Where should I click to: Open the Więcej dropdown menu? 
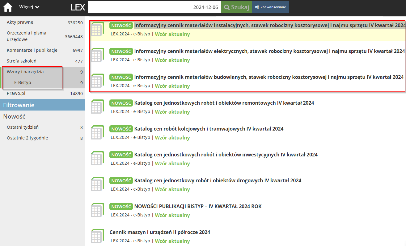tap(29, 7)
